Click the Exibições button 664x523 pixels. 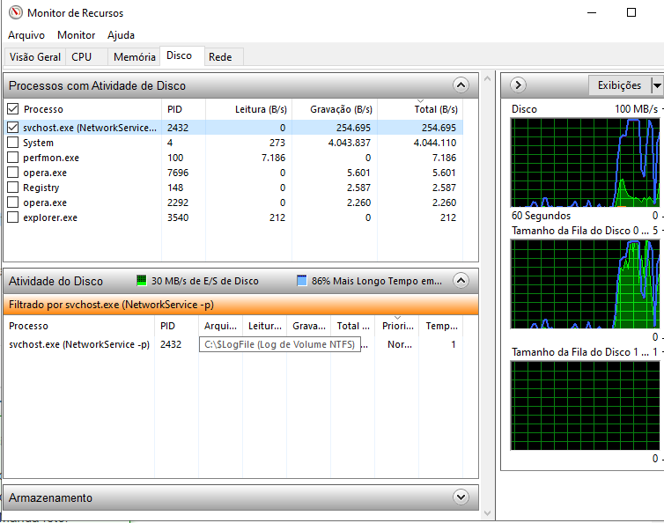point(620,85)
